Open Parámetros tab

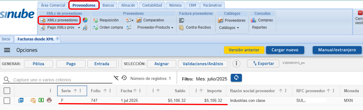[x=212, y=5]
